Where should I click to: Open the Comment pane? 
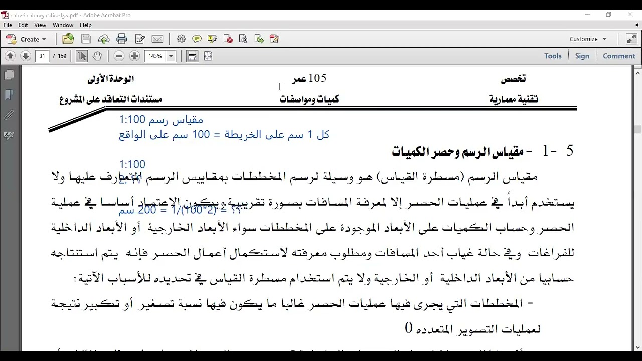(x=619, y=56)
